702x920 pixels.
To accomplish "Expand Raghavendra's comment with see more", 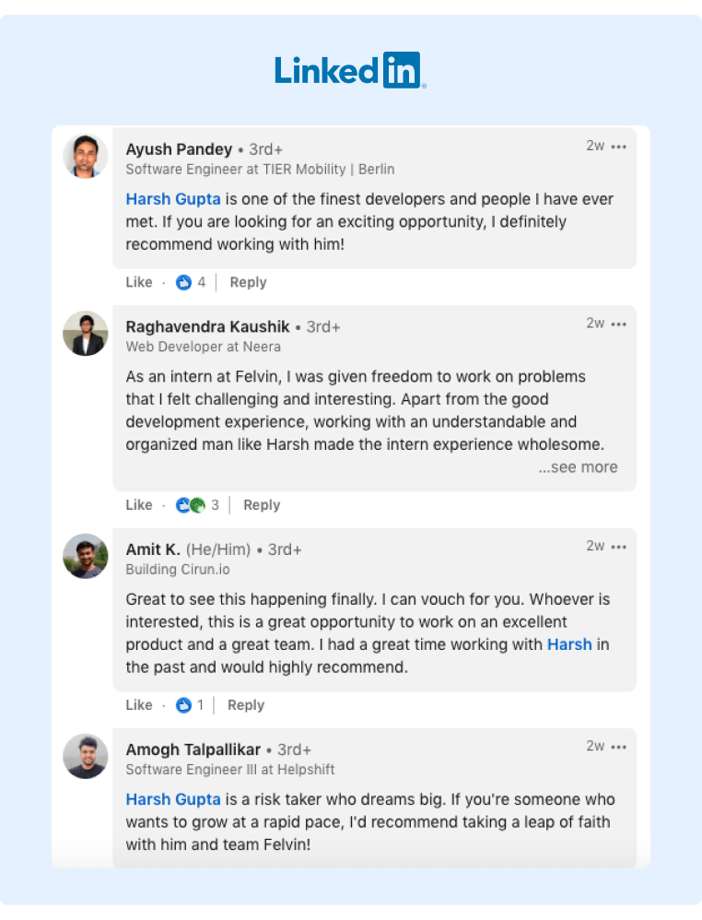I will (x=578, y=467).
